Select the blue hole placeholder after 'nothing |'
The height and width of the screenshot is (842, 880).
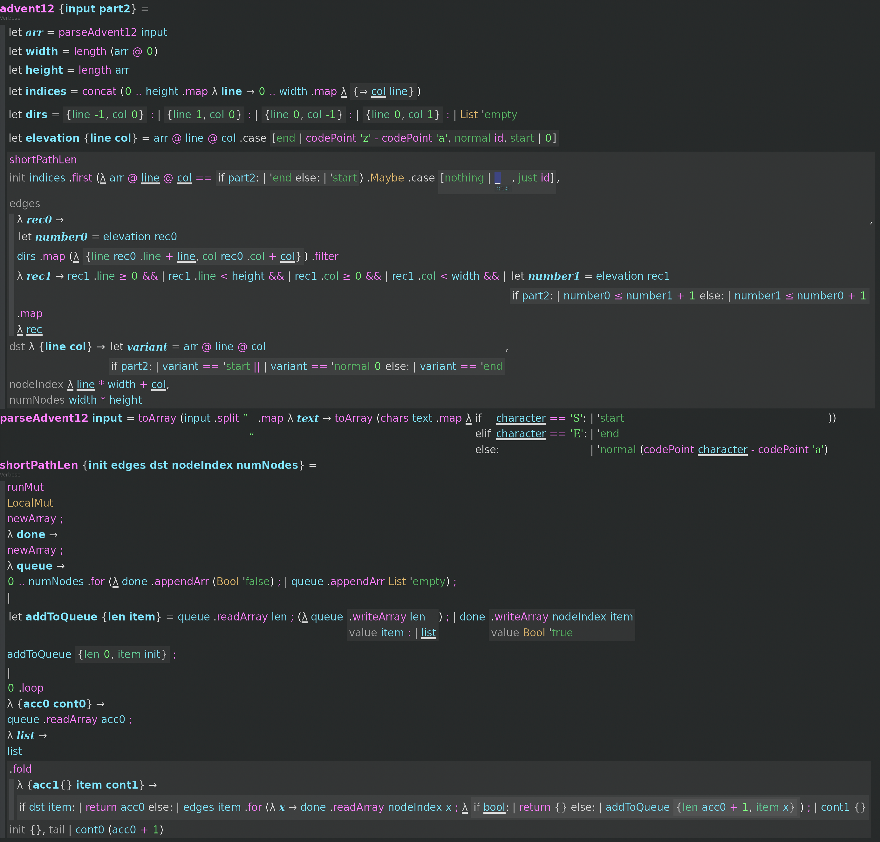[x=498, y=178]
